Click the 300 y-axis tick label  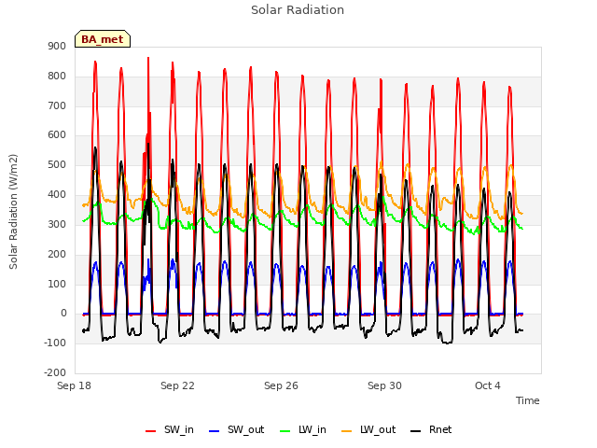pos(57,224)
